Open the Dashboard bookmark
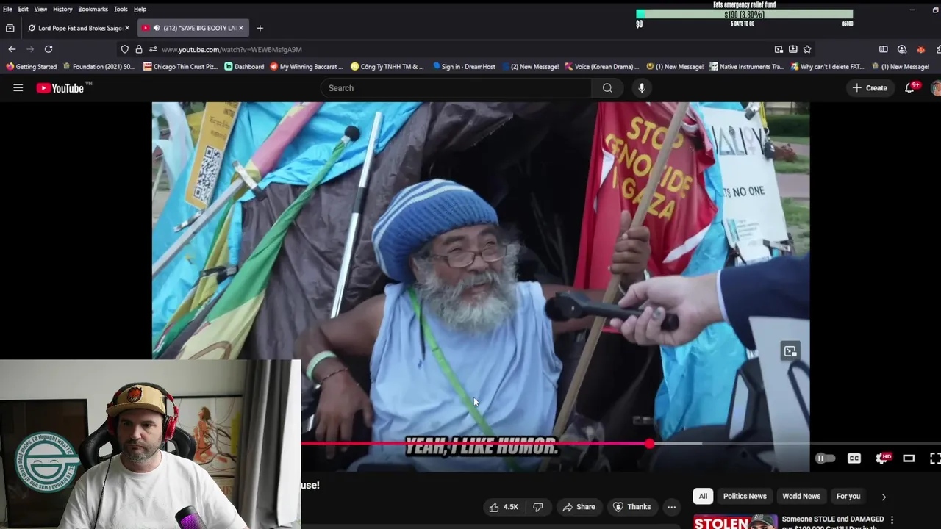Image resolution: width=941 pixels, height=529 pixels. pos(244,66)
